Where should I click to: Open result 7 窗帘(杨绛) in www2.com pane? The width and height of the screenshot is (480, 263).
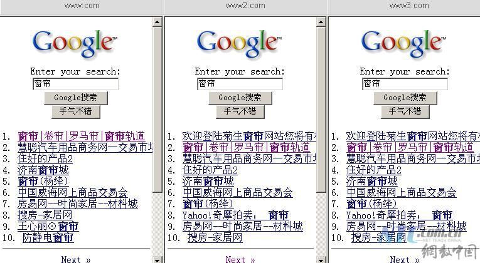click(208, 204)
